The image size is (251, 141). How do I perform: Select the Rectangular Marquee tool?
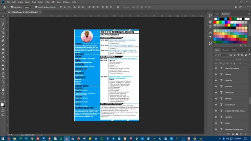(x=3, y=20)
